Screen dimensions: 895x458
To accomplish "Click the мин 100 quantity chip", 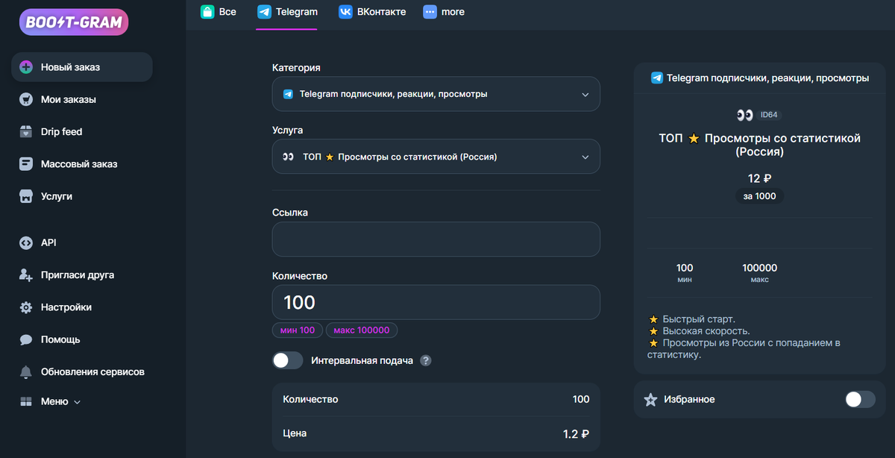I will pyautogui.click(x=298, y=330).
